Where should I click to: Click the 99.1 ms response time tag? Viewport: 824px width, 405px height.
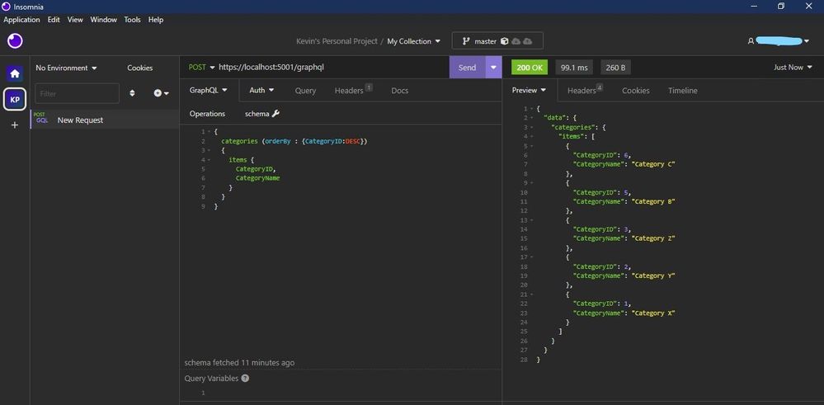click(574, 68)
